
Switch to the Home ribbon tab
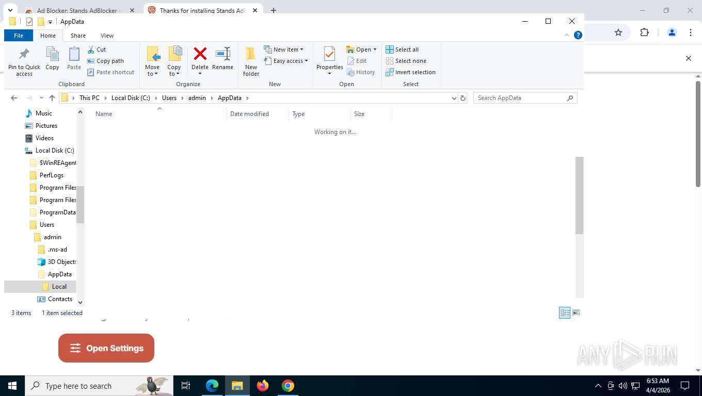click(x=48, y=36)
